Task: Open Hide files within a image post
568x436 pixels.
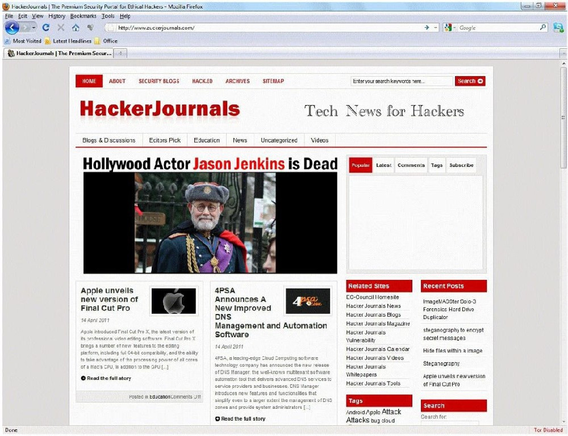Action: (453, 350)
